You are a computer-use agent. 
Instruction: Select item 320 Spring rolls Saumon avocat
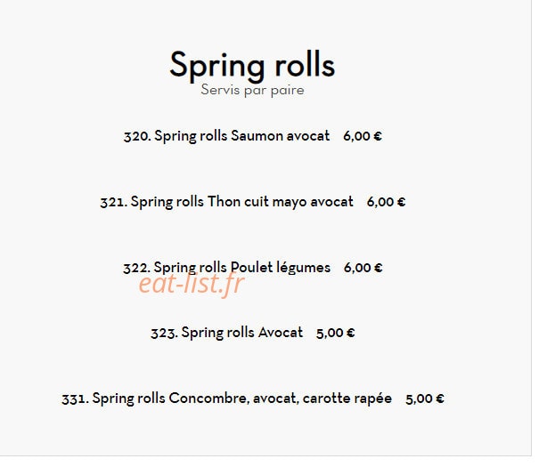coord(226,136)
